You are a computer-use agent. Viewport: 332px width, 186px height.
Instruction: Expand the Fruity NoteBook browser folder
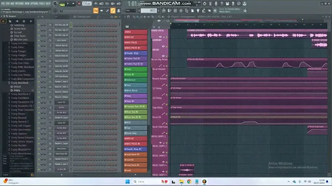pos(20,83)
